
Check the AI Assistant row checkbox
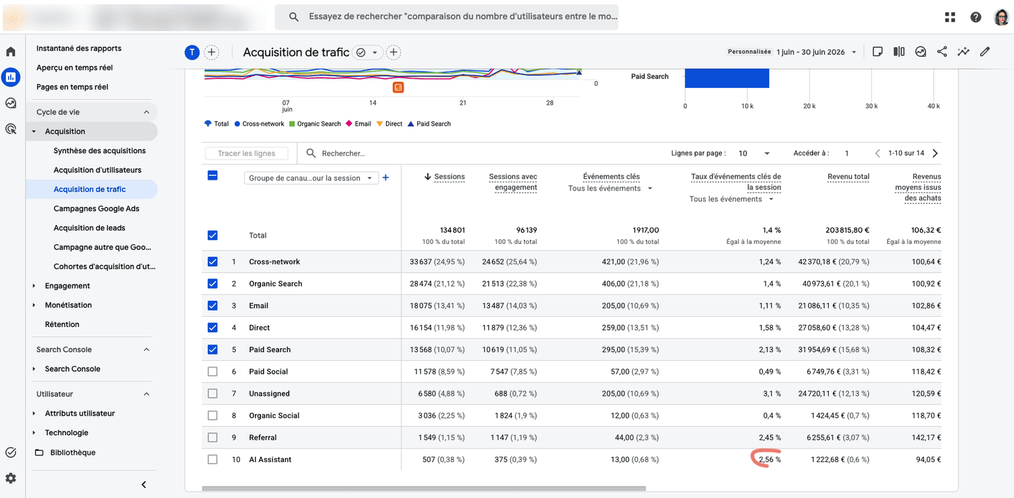[x=213, y=459]
